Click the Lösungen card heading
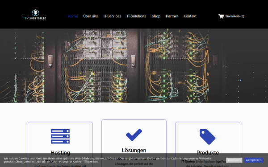The height and width of the screenshot is (167, 268). 134,151
